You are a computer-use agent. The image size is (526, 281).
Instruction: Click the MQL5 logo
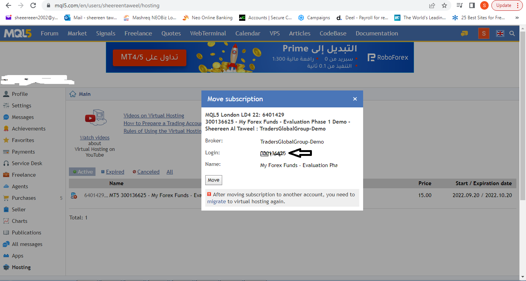(18, 33)
